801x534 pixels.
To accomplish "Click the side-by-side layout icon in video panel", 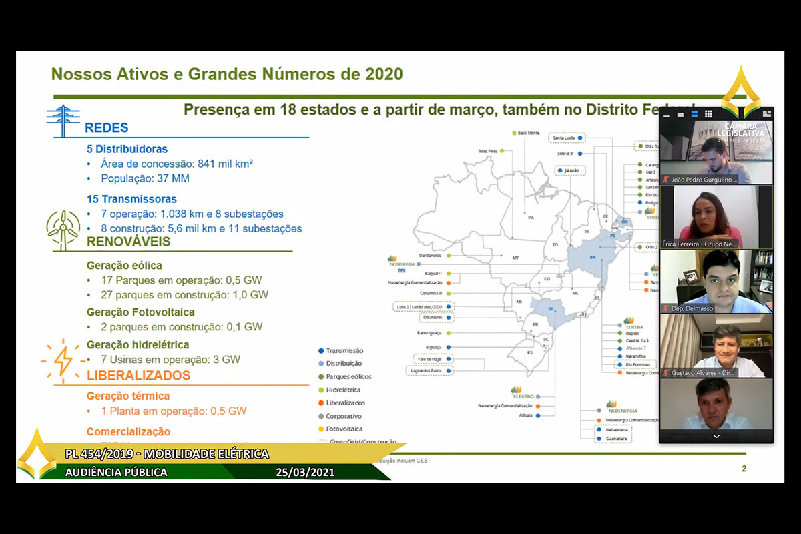I will pyautogui.click(x=766, y=114).
